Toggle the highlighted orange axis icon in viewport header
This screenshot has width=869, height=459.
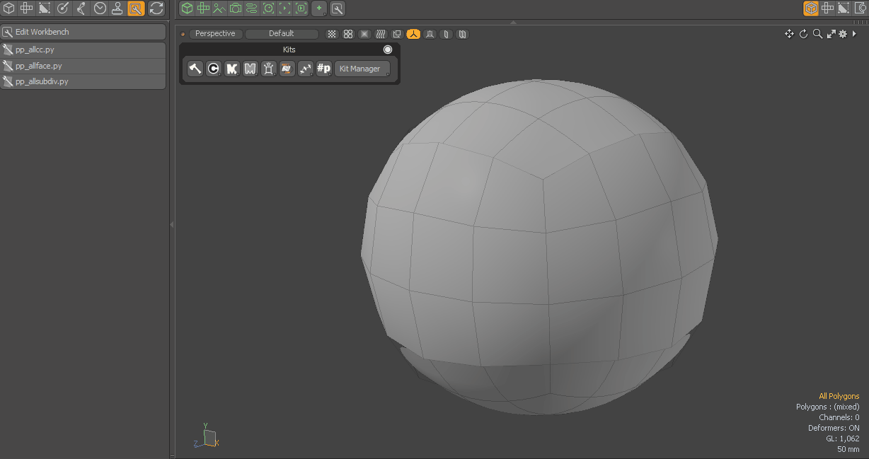pyautogui.click(x=413, y=34)
